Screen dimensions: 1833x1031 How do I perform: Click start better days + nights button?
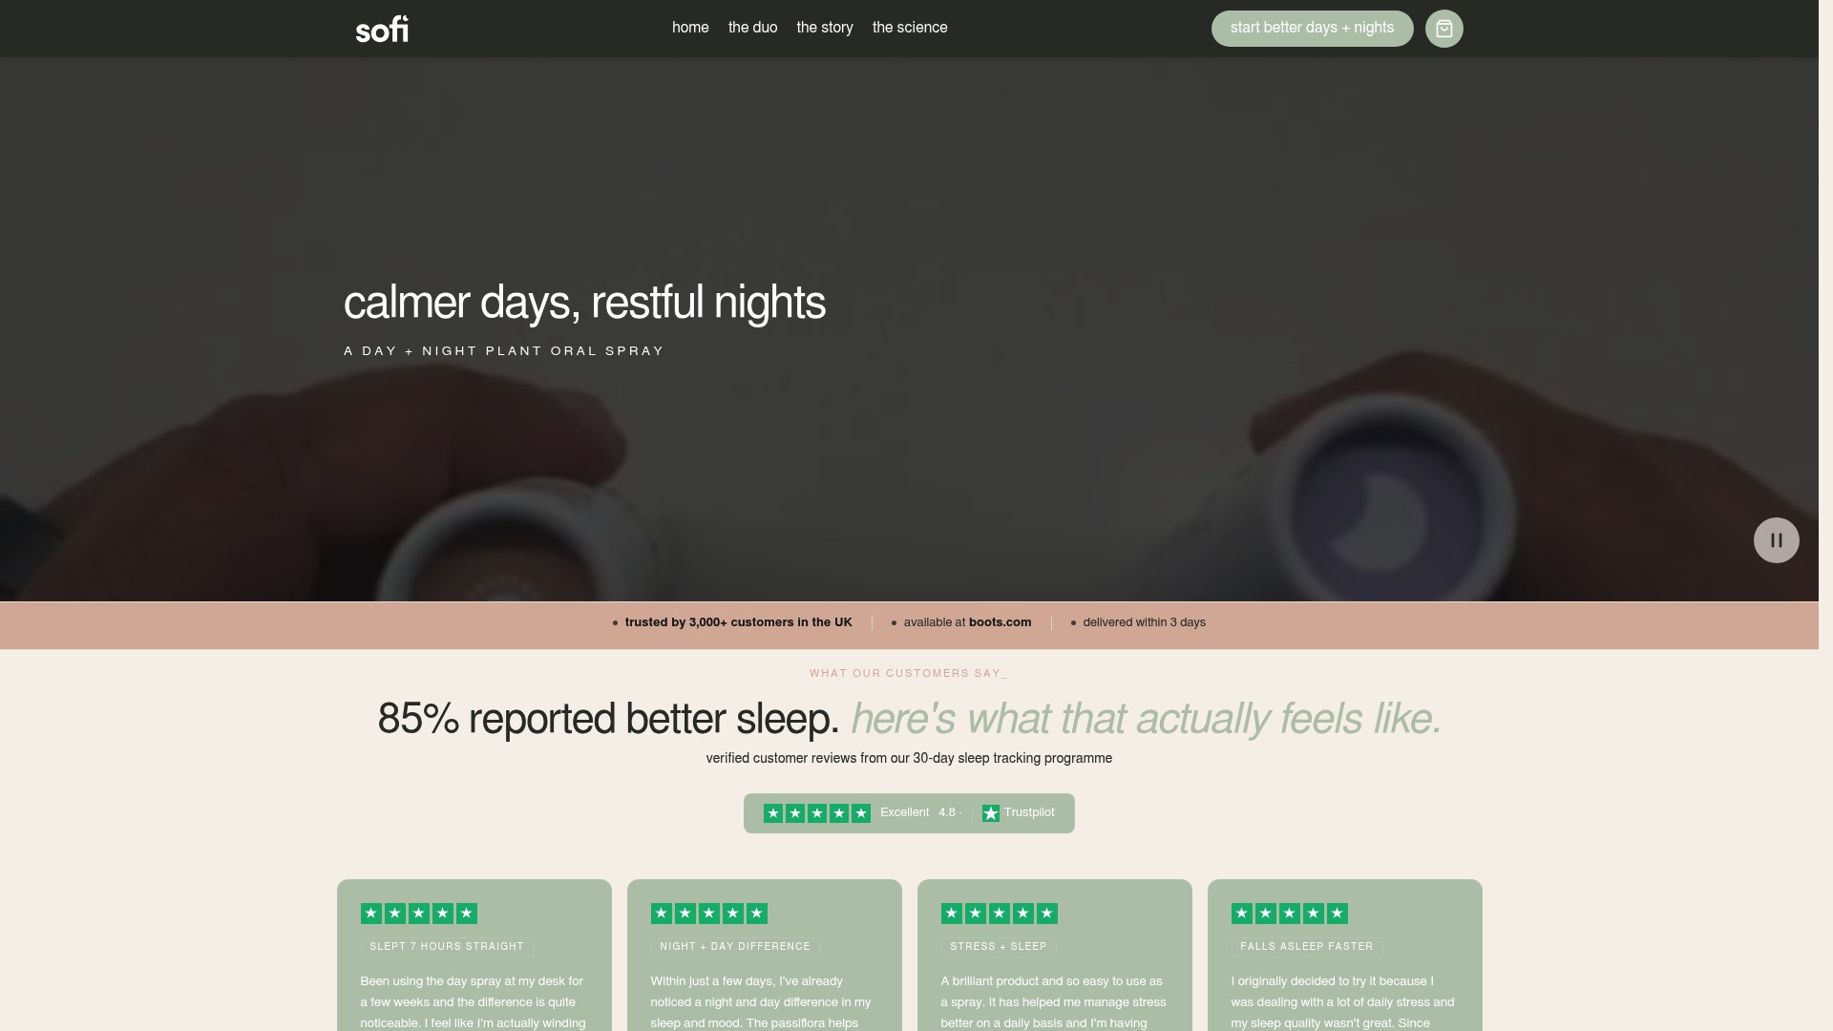coord(1312,29)
